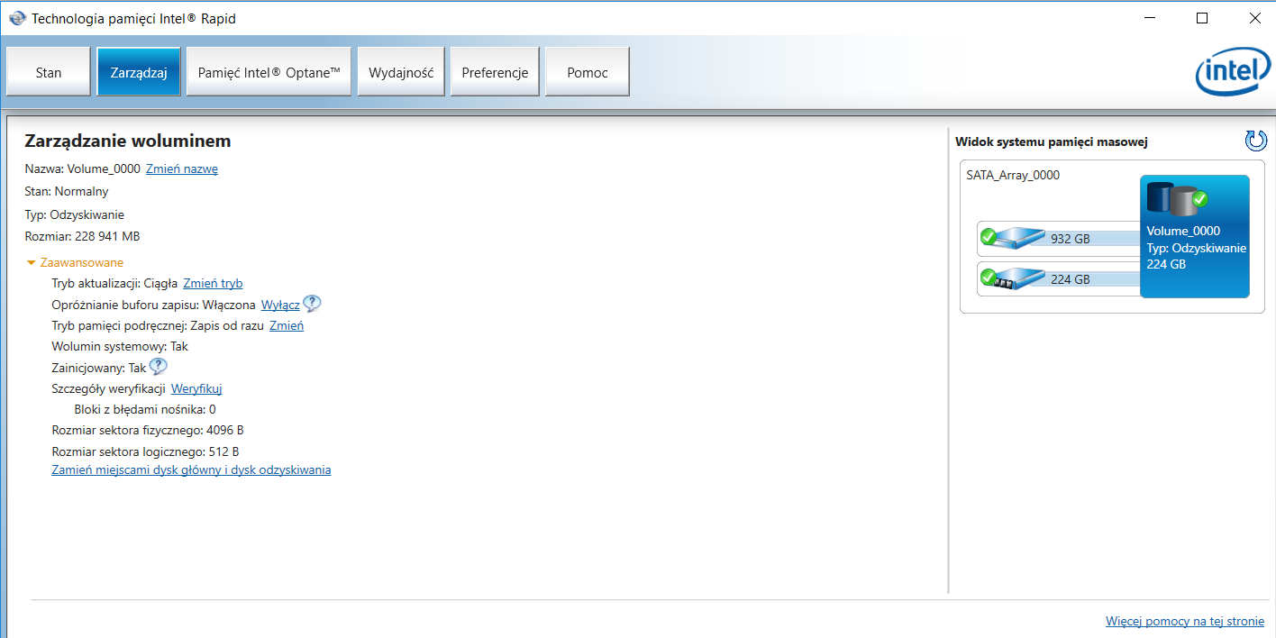This screenshot has width=1276, height=638.
Task: Close the Intel Rapid window
Action: pos(1254,18)
